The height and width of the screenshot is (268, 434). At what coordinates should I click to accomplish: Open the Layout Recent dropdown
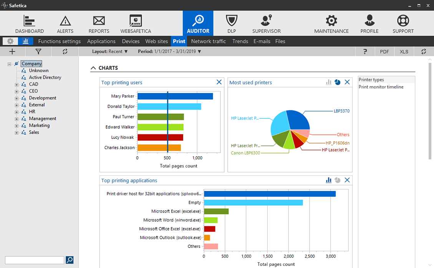110,51
